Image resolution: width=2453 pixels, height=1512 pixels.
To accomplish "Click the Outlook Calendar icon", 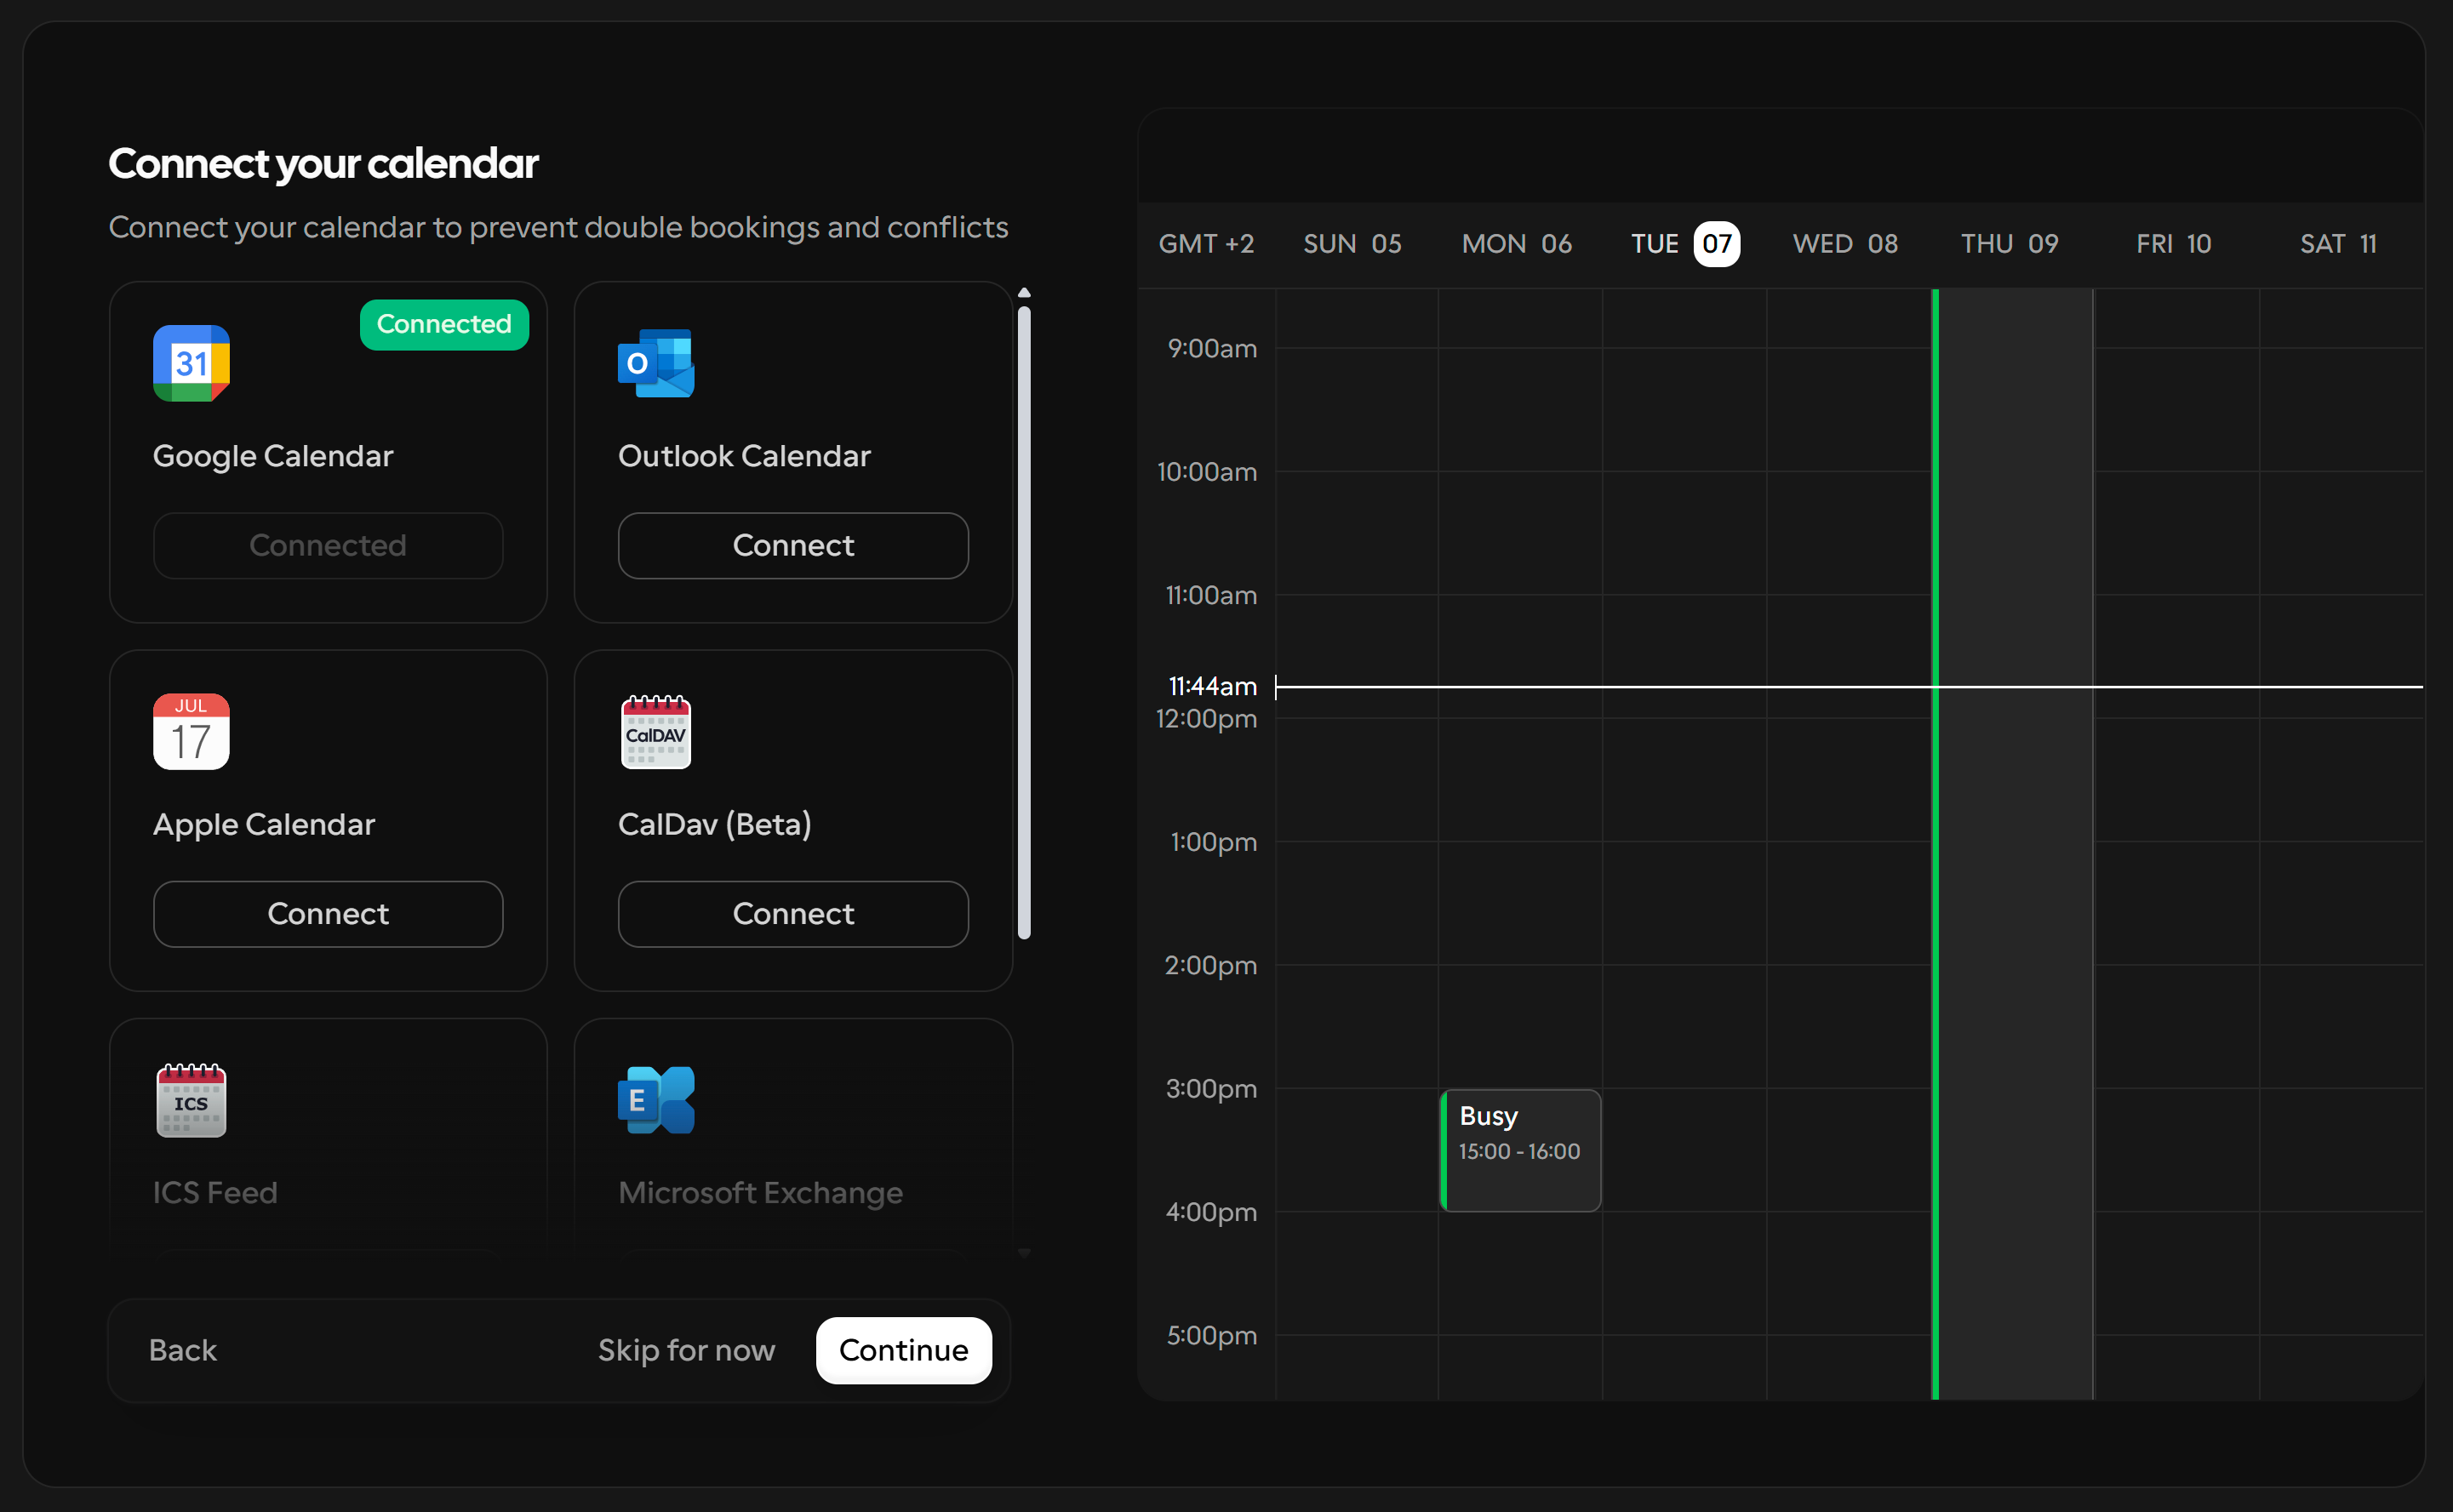I will click(656, 363).
